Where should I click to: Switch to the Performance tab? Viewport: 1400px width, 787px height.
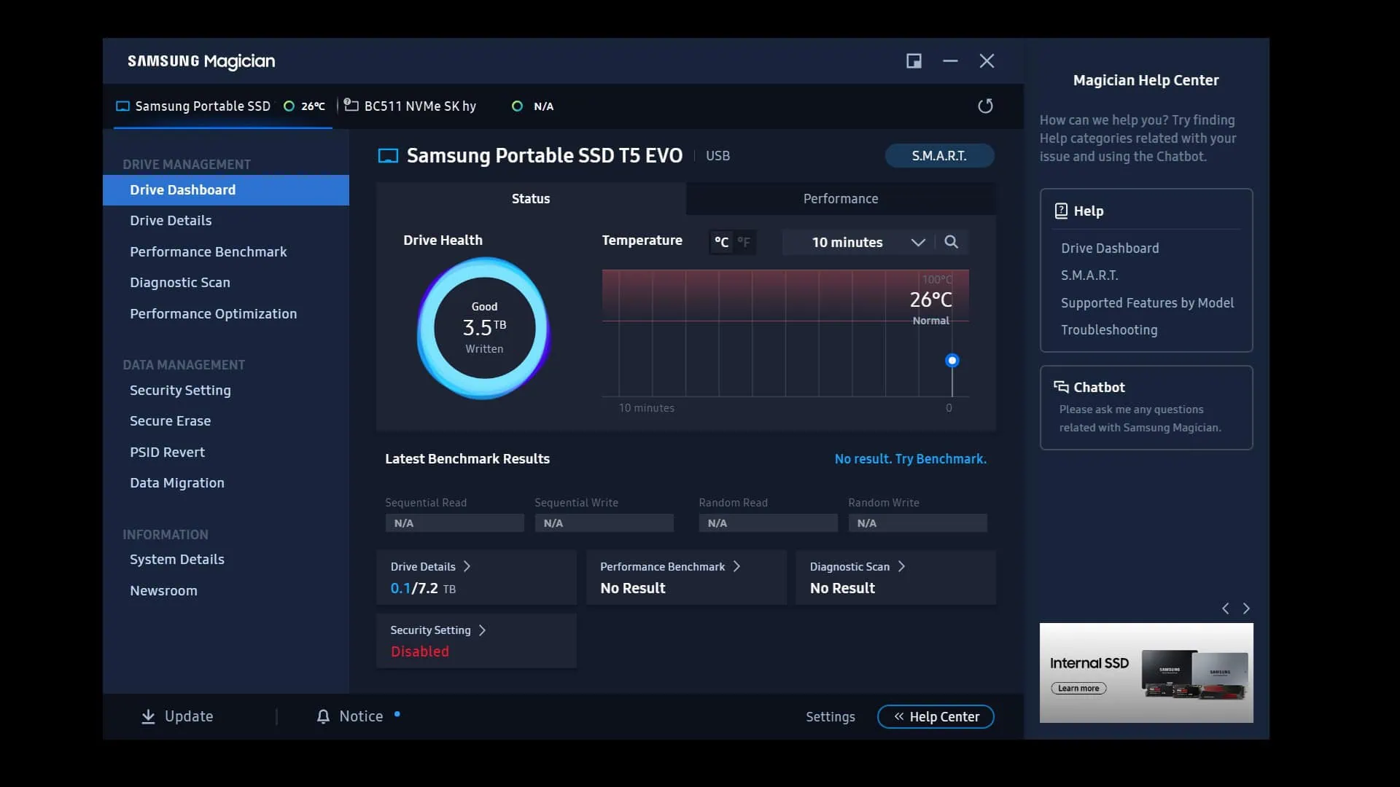(841, 198)
